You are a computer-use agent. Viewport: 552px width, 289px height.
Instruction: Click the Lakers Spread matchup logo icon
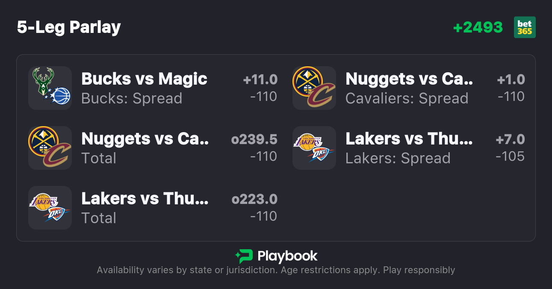(x=314, y=148)
